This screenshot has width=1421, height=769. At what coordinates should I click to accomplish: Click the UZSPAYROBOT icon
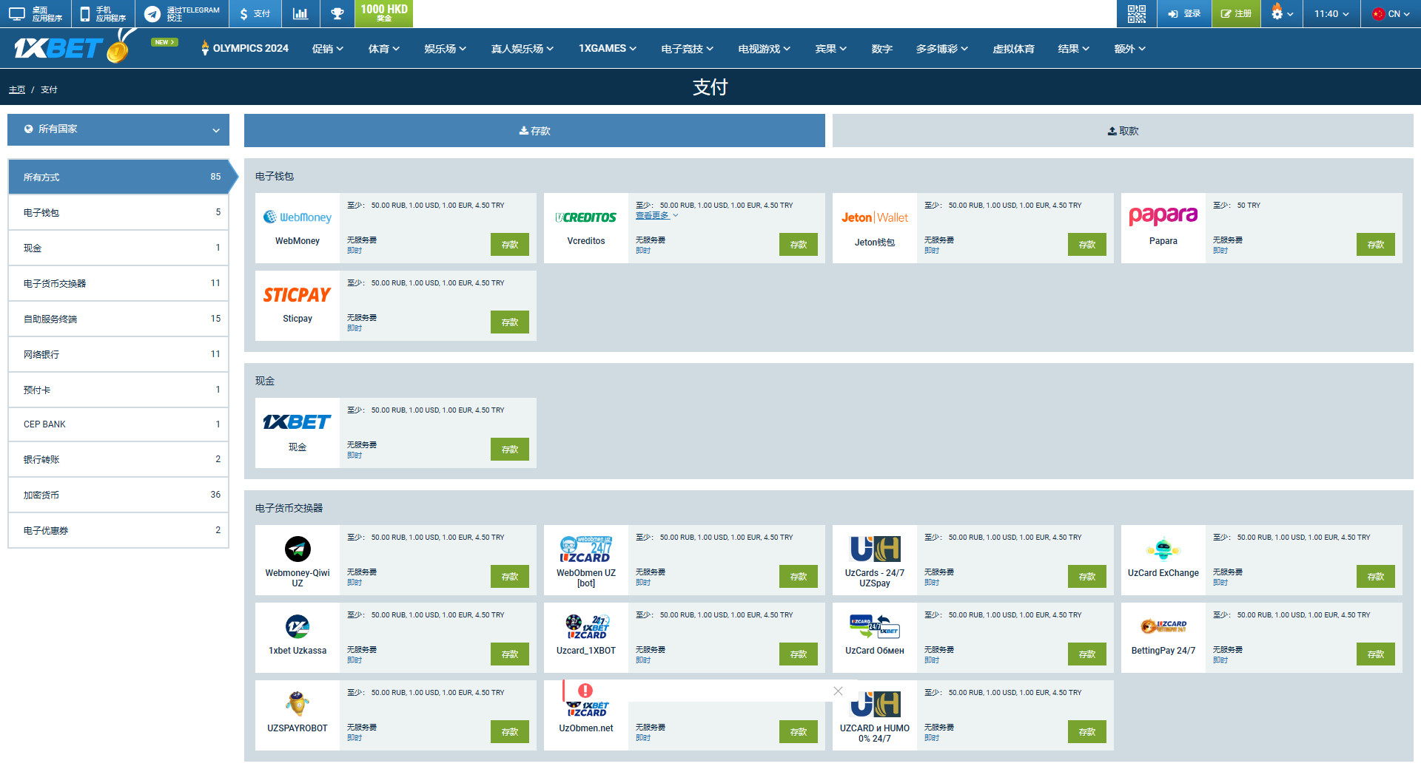point(298,704)
